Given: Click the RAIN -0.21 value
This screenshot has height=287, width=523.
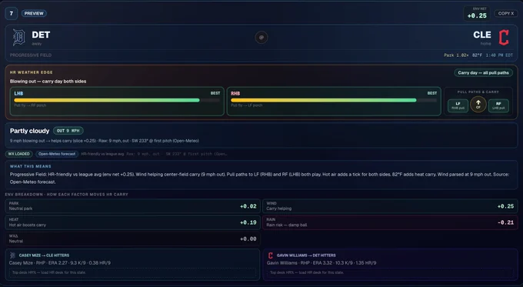Looking at the screenshot, I should pyautogui.click(x=505, y=222).
